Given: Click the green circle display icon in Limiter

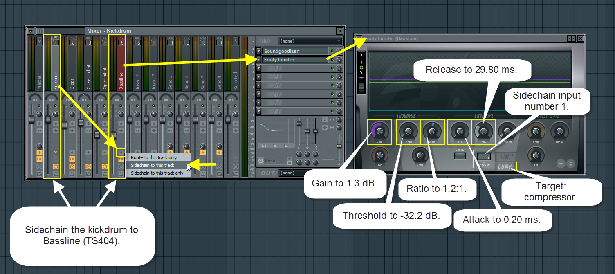Looking at the screenshot, I should [x=361, y=67].
